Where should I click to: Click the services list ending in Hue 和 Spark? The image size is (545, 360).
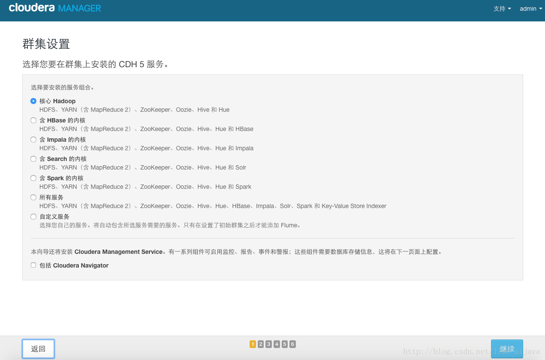pyautogui.click(x=146, y=187)
